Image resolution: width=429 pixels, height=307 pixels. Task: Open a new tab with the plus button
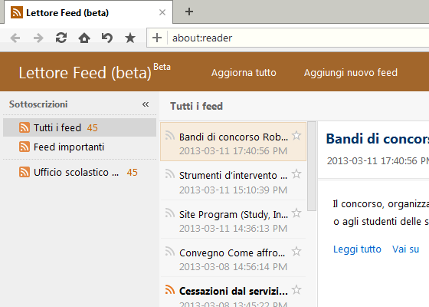[x=189, y=12]
